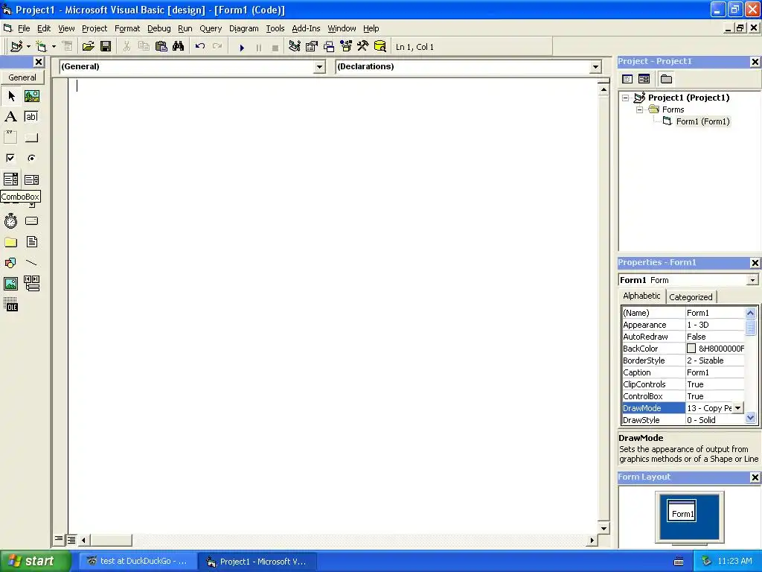Open the (Declarations) procedure dropdown
The image size is (762, 572).
[596, 66]
